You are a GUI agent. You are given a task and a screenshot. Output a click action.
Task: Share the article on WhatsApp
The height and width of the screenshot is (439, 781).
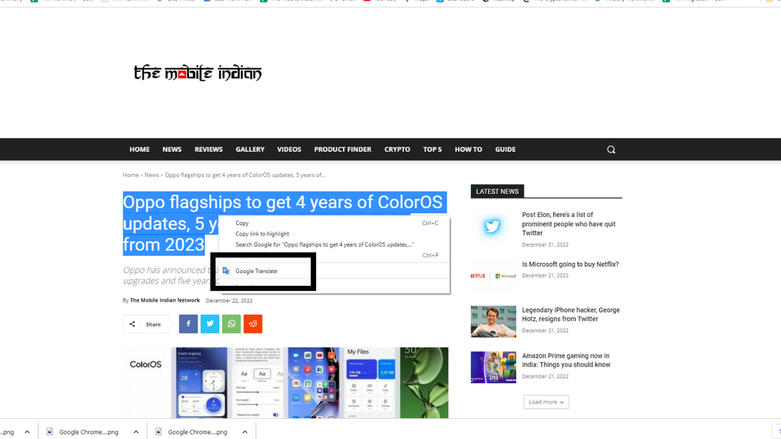coord(231,324)
